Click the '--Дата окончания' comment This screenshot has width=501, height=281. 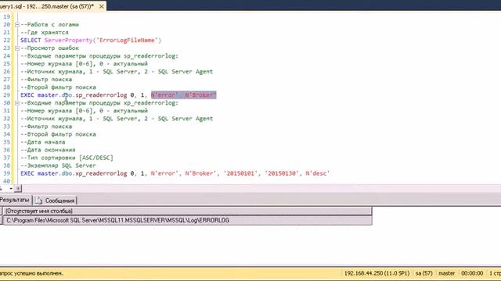[48, 150]
